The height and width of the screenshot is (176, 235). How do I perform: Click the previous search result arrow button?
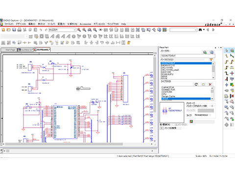[208, 30]
